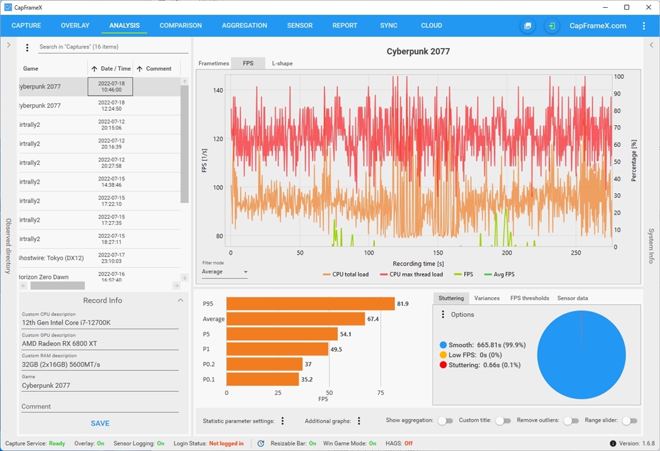Image resolution: width=660 pixels, height=451 pixels.
Task: Switch to the REPORT tab
Action: coord(345,26)
